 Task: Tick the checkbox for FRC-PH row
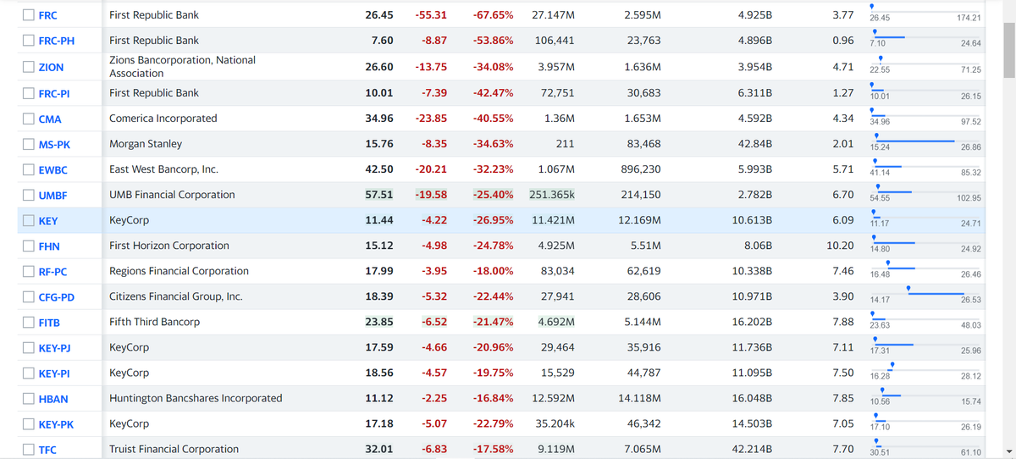tap(29, 41)
